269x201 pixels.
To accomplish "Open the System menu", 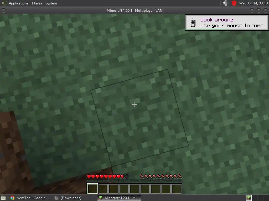I will click(x=51, y=3).
